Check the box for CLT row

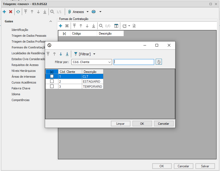tap(52, 76)
